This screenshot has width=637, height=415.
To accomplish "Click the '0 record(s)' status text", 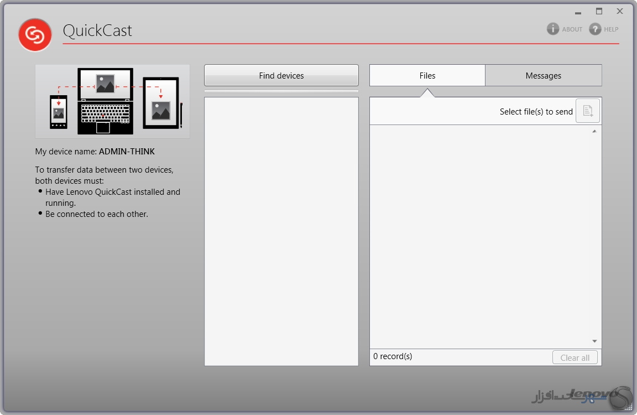I will tap(393, 356).
